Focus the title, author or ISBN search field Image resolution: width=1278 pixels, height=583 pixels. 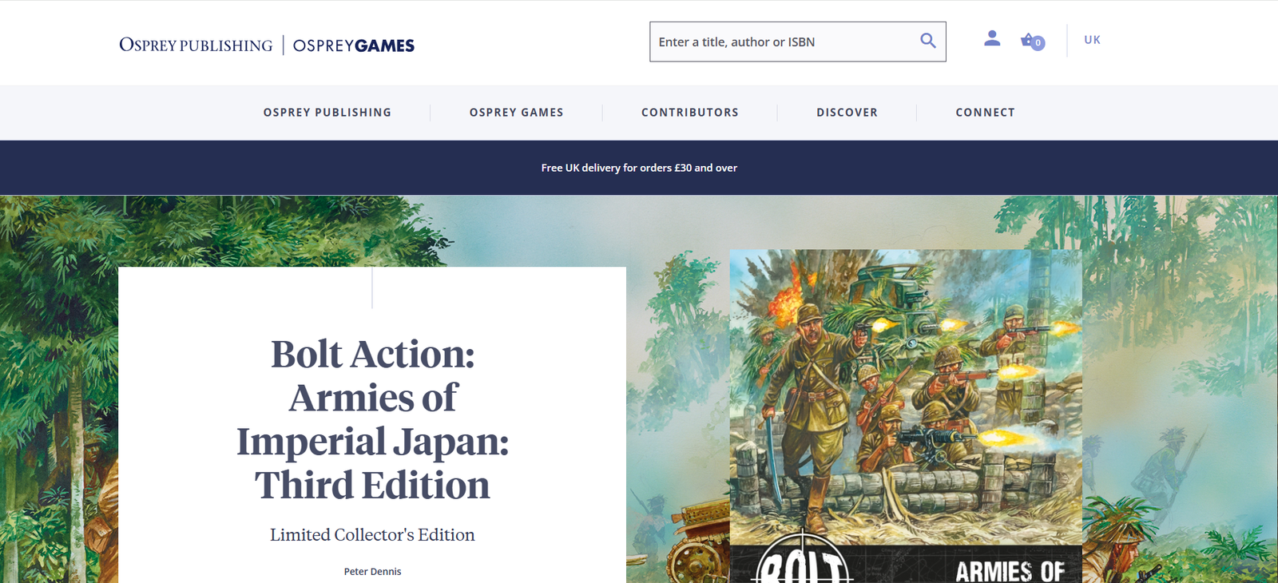pos(783,42)
